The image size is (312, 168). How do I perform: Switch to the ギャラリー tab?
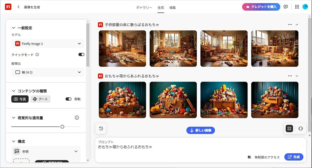click(x=144, y=8)
